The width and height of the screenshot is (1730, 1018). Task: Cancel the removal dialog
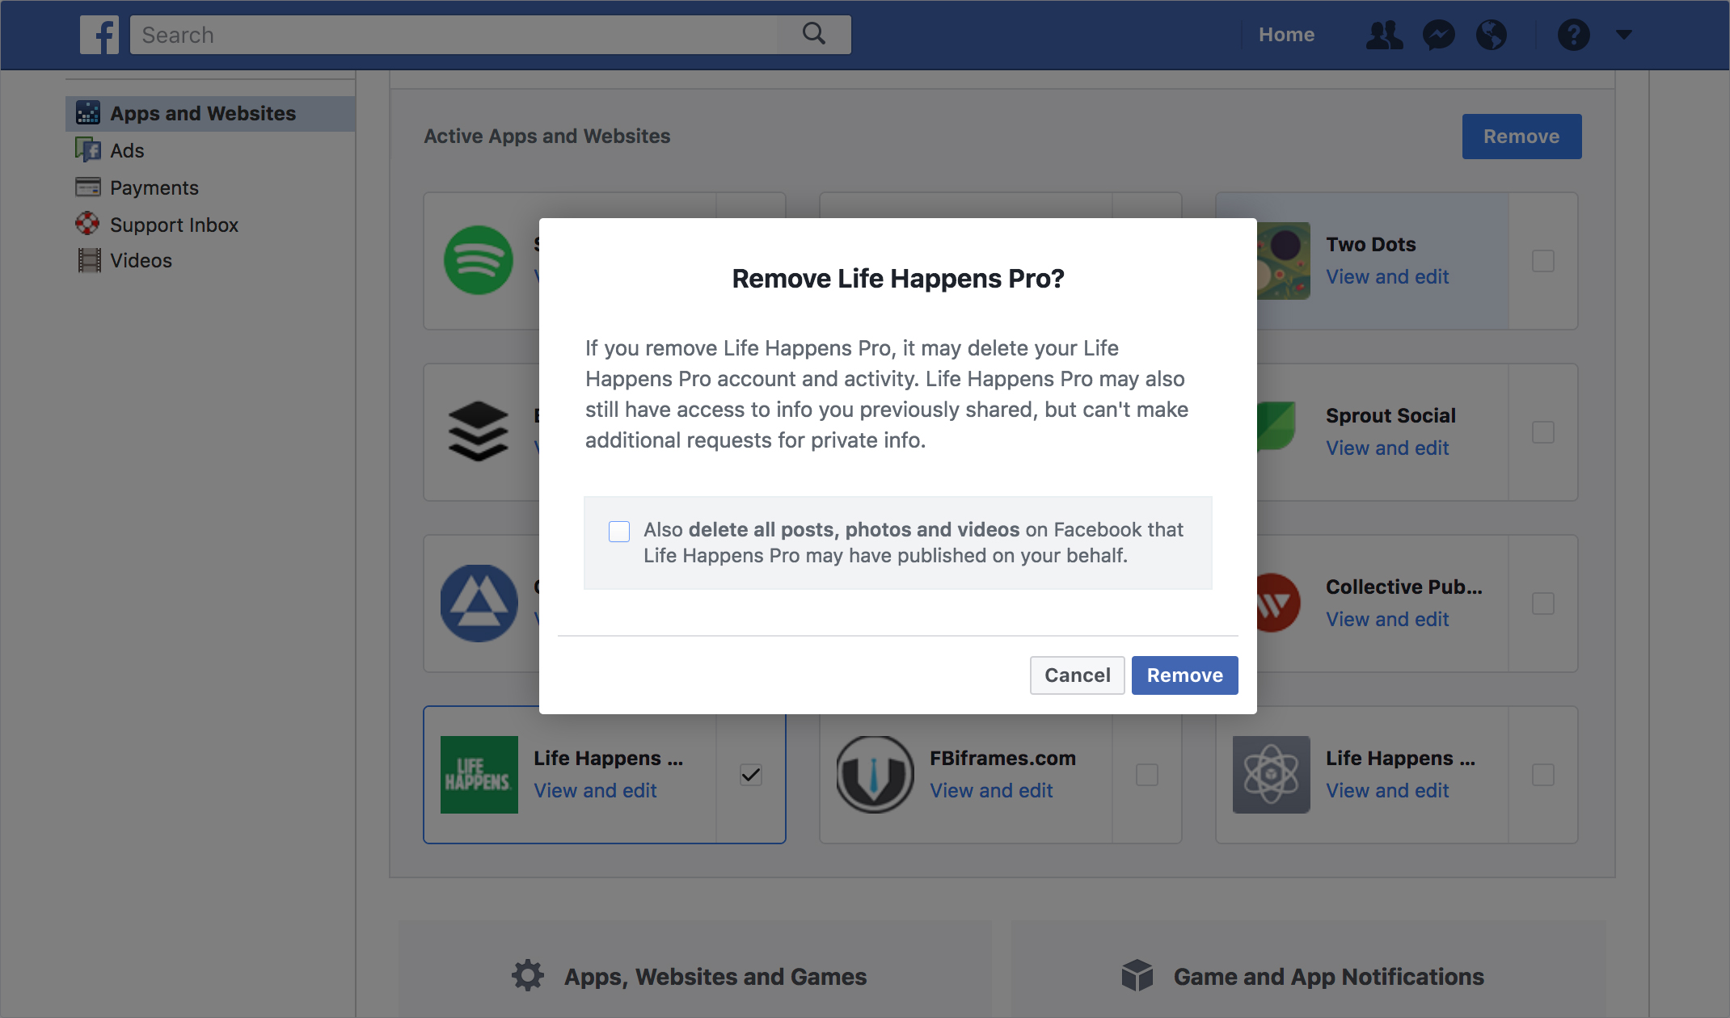tap(1077, 675)
